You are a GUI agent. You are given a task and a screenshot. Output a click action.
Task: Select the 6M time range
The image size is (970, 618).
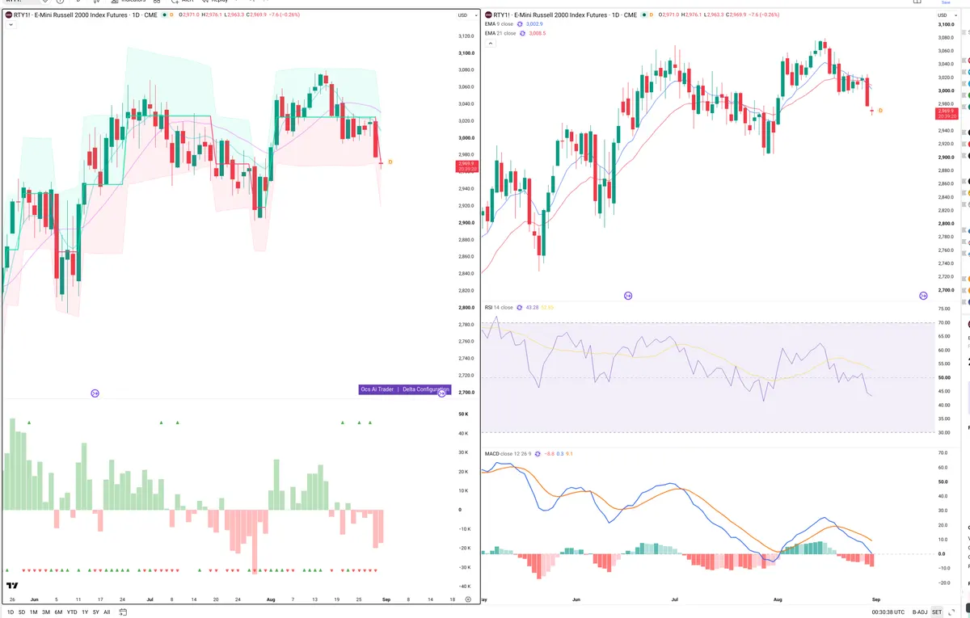click(58, 612)
